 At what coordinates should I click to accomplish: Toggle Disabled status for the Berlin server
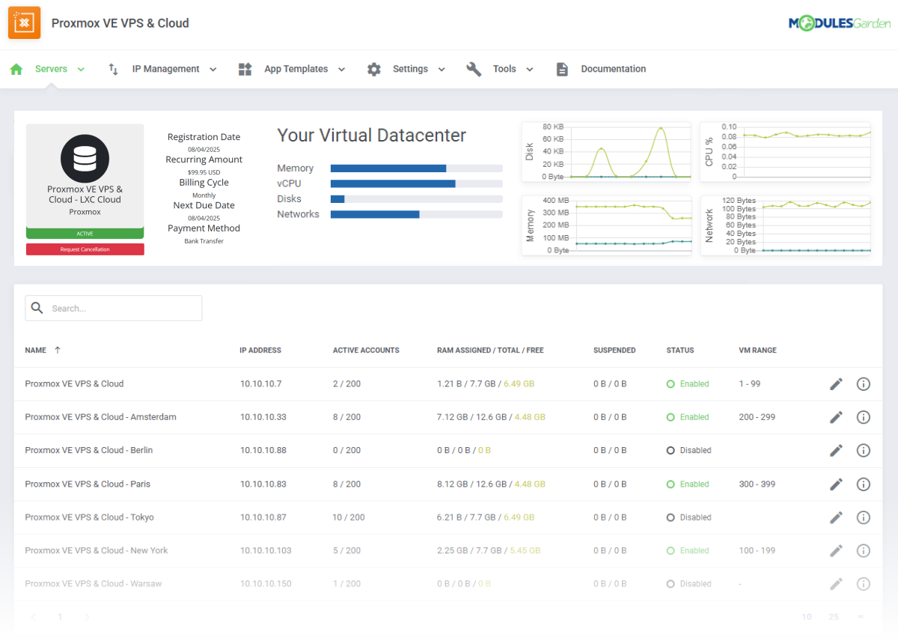point(689,450)
